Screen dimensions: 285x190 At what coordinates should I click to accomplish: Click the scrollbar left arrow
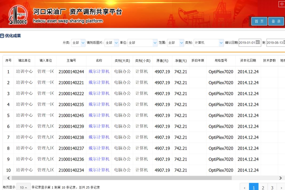point(9,178)
